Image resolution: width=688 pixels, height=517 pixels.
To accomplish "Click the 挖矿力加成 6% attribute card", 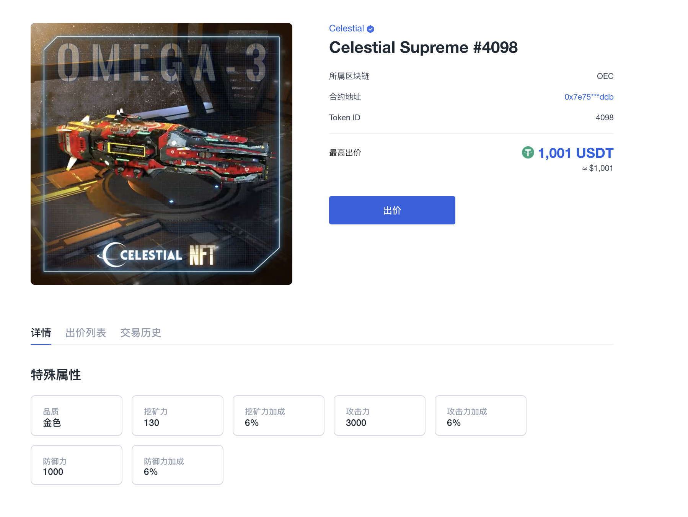I will tap(279, 416).
